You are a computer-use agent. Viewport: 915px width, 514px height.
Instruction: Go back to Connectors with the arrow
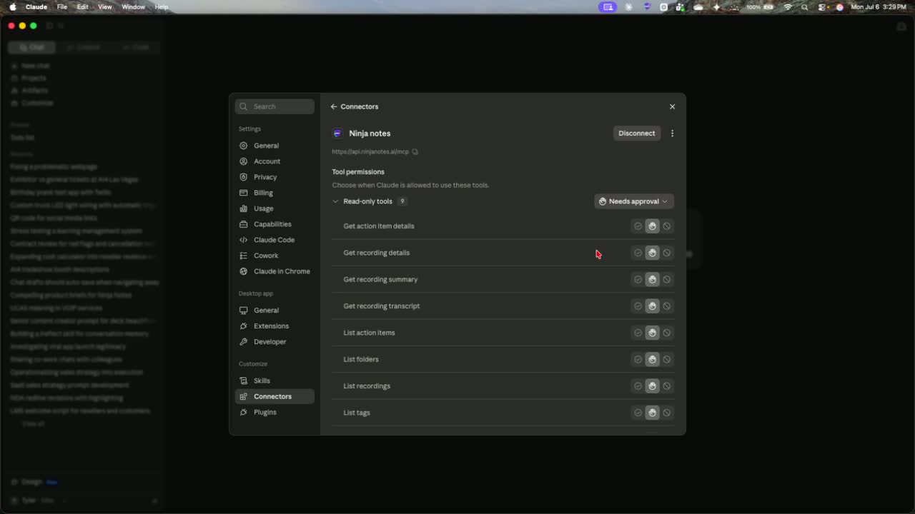pos(334,106)
